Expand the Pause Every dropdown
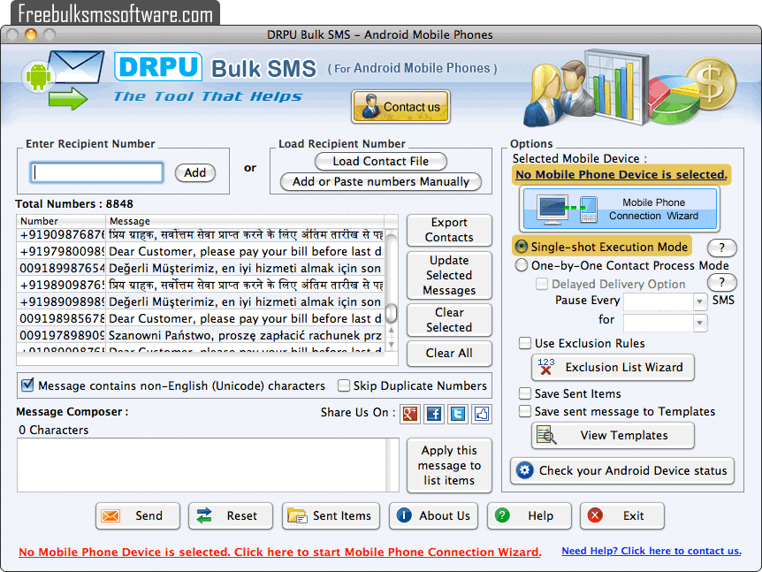The image size is (762, 572). click(x=700, y=301)
